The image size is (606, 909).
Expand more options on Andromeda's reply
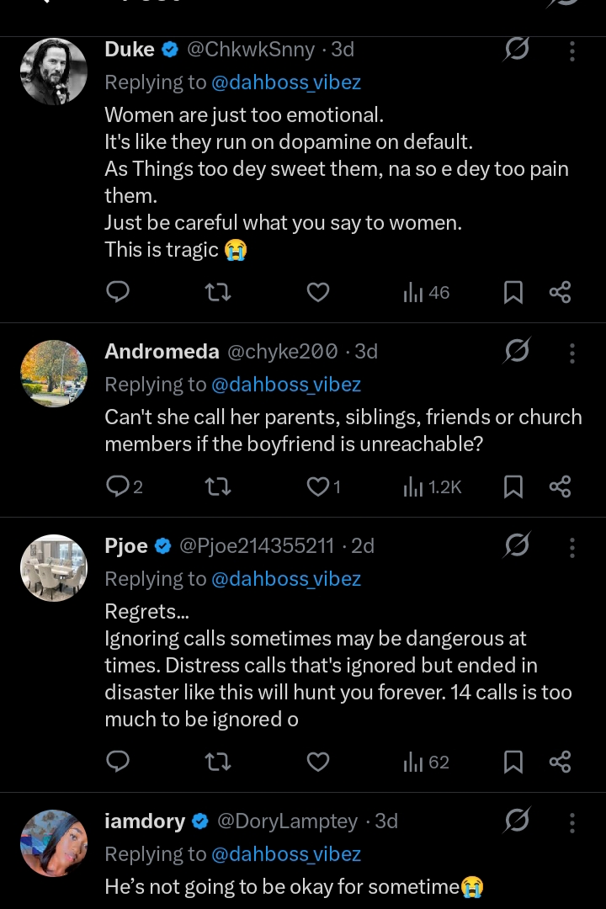coord(572,352)
